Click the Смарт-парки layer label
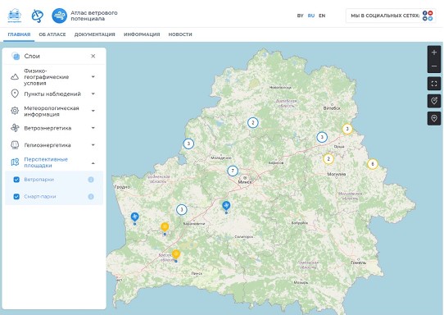This screenshot has height=315, width=444. tap(40, 197)
